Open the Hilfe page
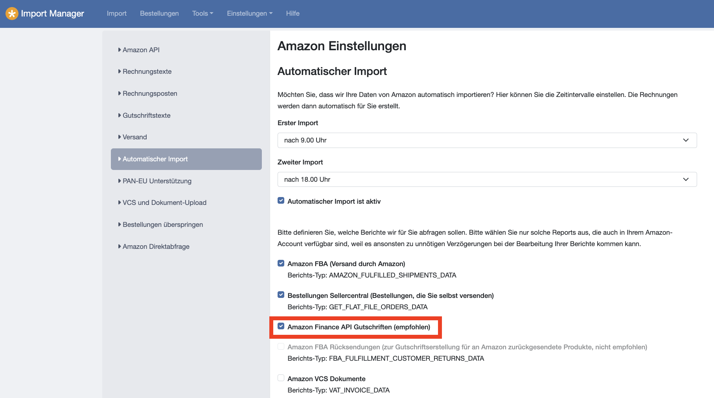Screen dimensions: 714x398 pos(293,13)
